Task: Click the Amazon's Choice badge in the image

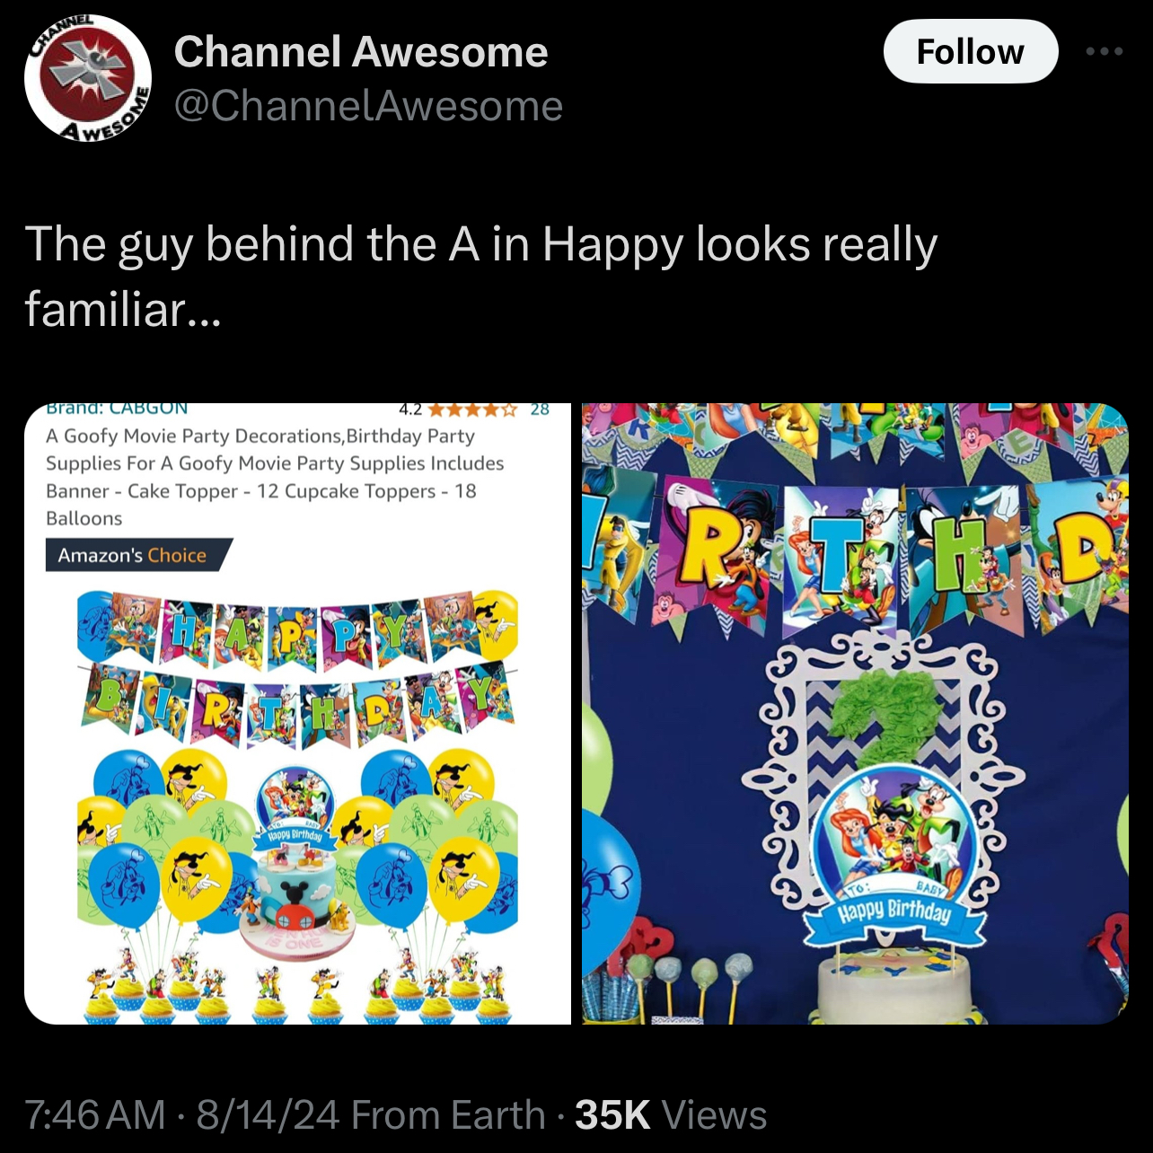Action: (x=138, y=555)
